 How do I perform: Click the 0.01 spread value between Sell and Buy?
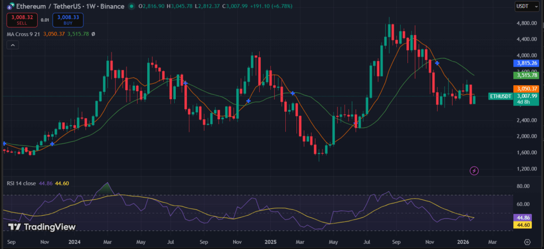[x=45, y=20]
